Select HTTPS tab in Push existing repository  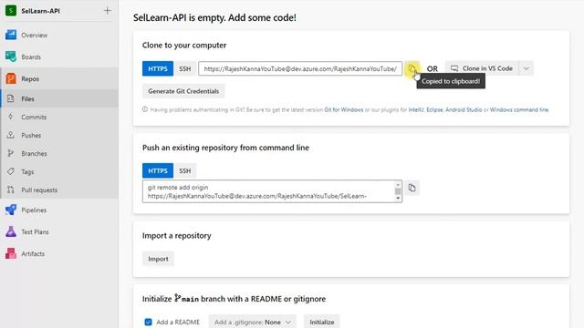[x=158, y=170]
